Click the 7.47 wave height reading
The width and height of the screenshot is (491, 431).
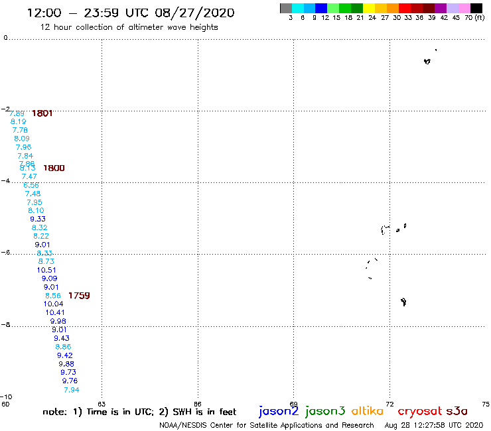click(29, 176)
